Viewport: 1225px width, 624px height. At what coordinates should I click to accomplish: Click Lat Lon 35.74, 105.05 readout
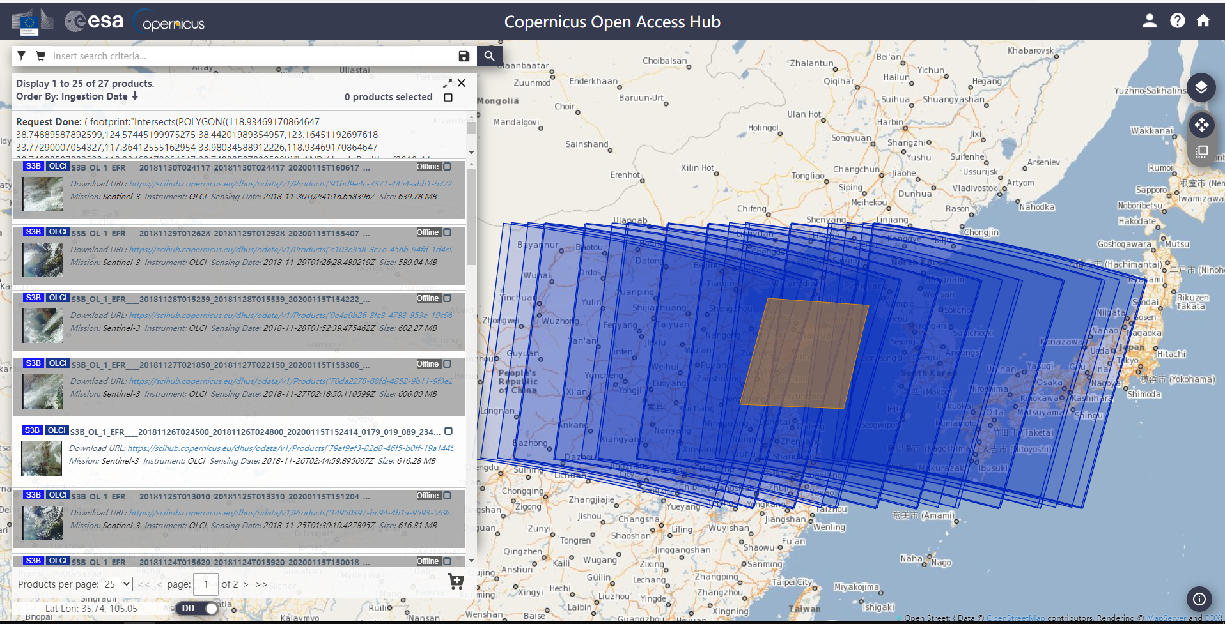[91, 609]
